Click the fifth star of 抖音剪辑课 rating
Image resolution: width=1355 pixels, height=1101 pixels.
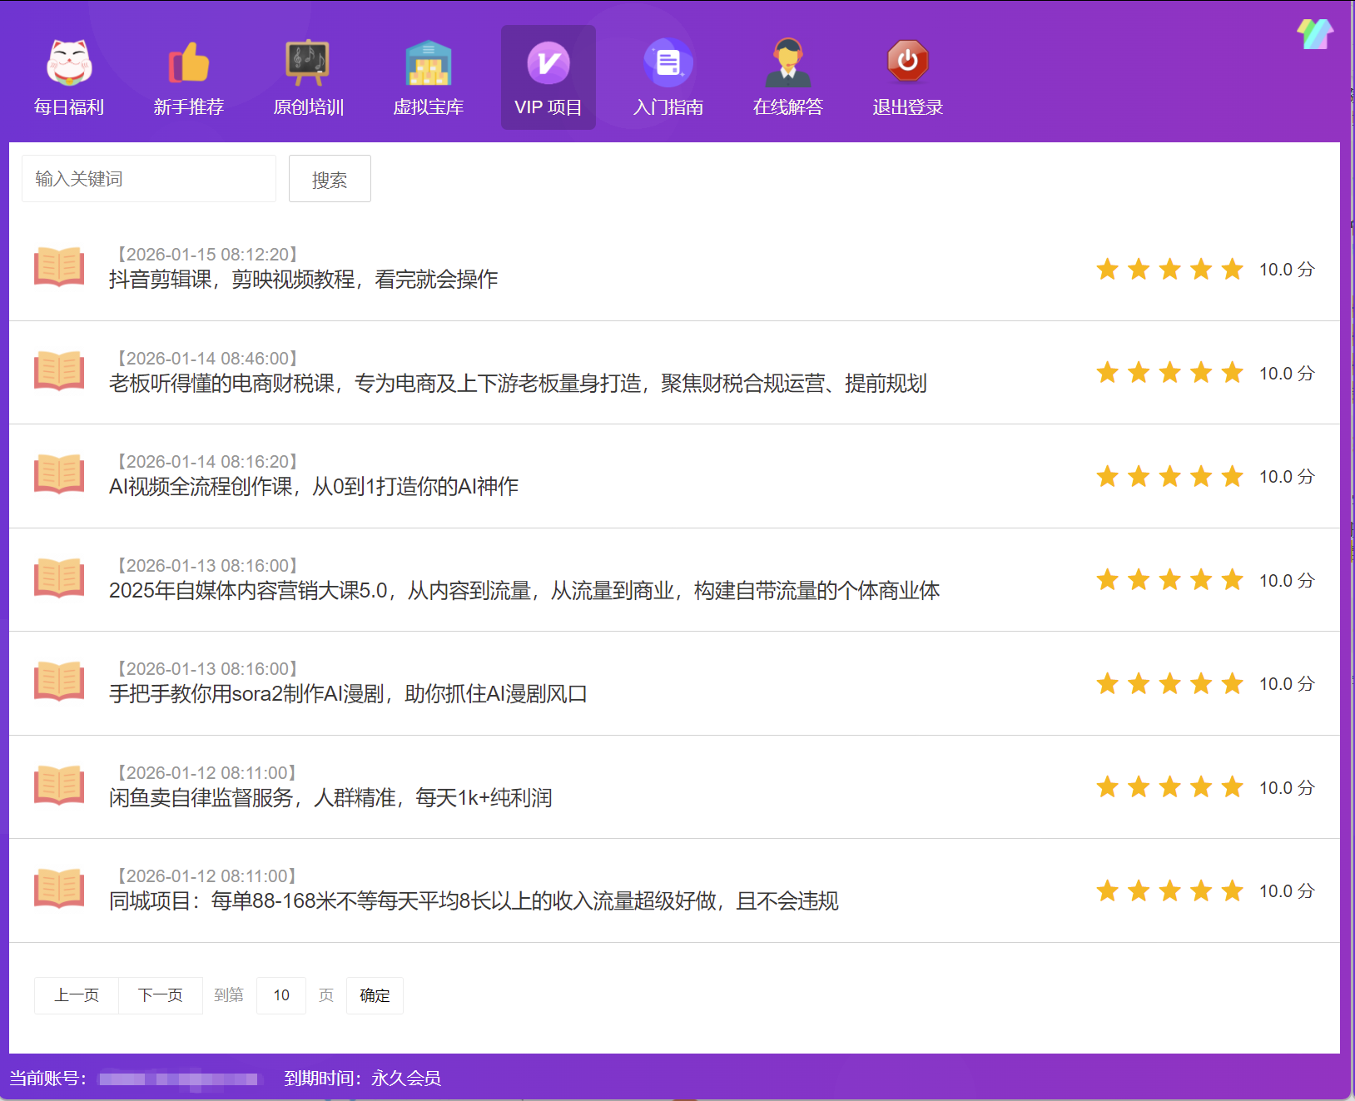[1231, 269]
